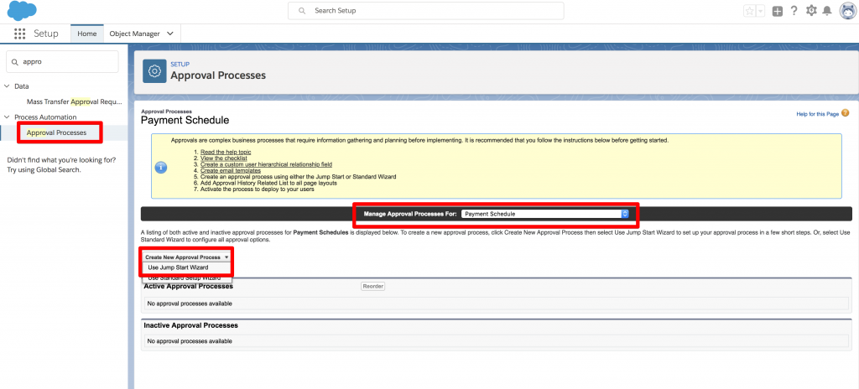Expand the Create New Approval Process menu
859x389 pixels.
tap(186, 257)
